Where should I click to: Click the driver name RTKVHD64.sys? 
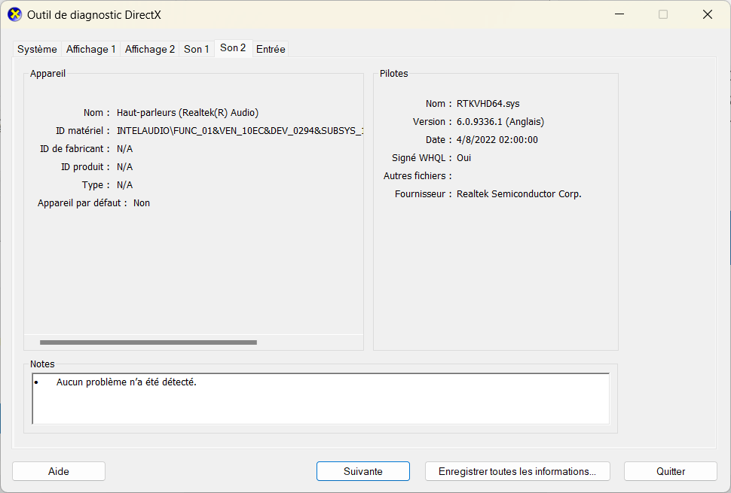(488, 104)
